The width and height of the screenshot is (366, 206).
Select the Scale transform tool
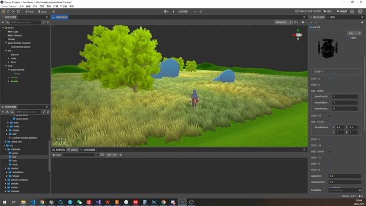(13, 11)
